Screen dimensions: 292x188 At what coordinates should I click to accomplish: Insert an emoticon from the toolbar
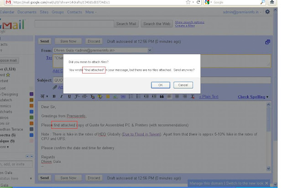(x=108, y=97)
